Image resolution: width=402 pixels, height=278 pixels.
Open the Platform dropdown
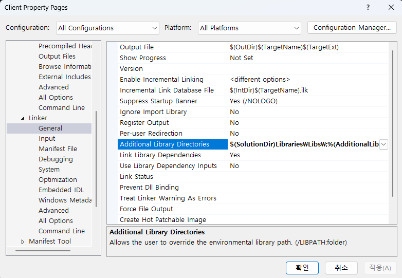click(x=249, y=28)
